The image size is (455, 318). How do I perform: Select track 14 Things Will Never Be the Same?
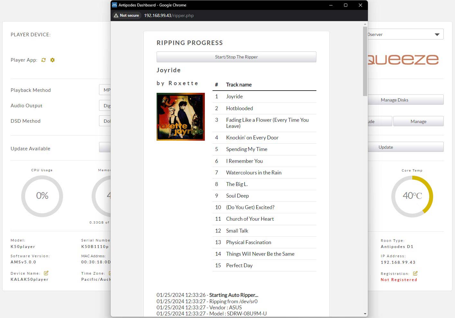pos(264,254)
